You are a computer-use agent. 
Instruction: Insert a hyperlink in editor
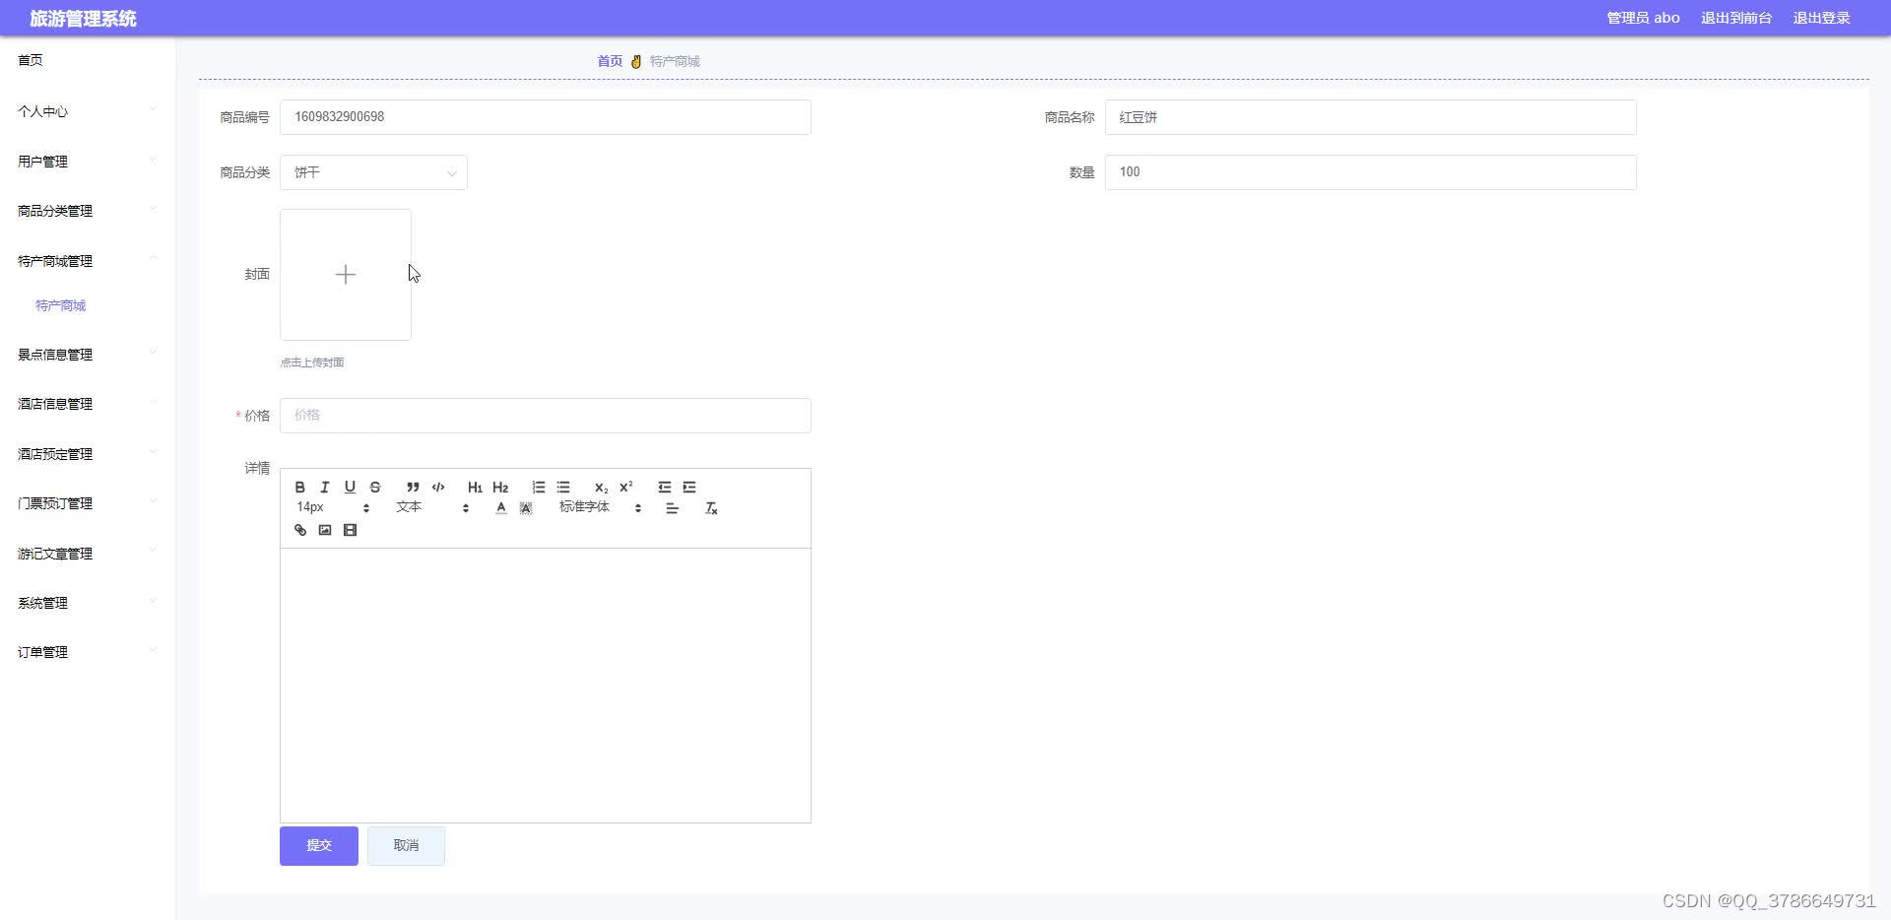coord(300,530)
